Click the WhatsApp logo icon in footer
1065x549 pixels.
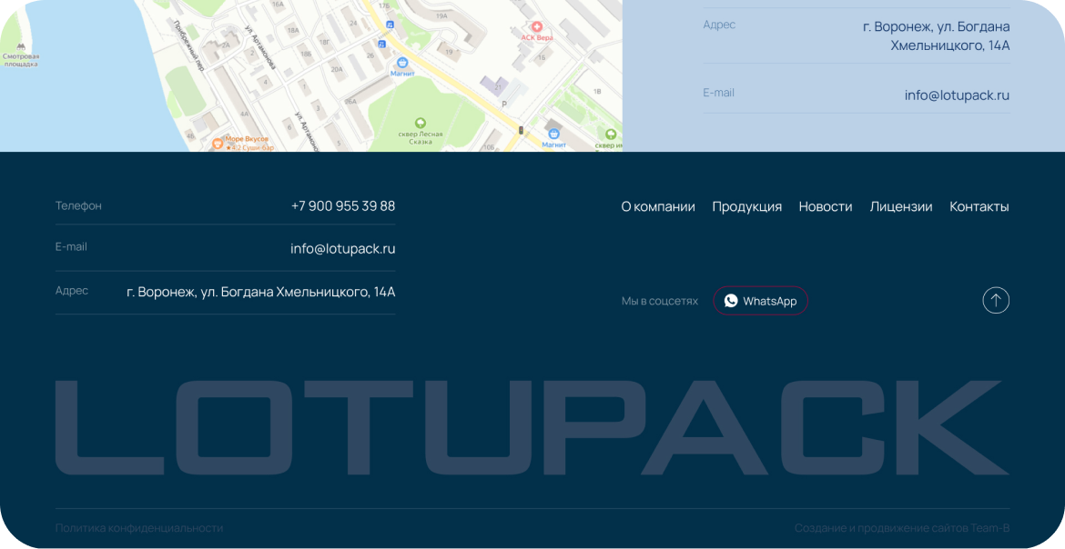[731, 301]
